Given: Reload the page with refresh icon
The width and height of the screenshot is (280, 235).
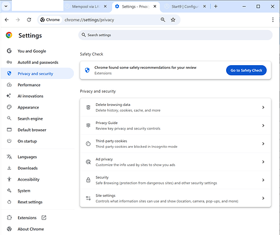Looking at the screenshot, I should 29,20.
